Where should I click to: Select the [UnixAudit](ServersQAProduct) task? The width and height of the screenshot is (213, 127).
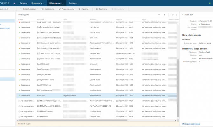pyautogui.click(x=49, y=38)
